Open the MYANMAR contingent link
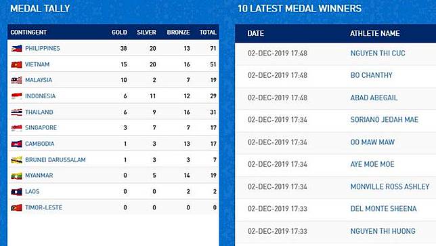Screen dimensions: 436x246 (x=39, y=176)
